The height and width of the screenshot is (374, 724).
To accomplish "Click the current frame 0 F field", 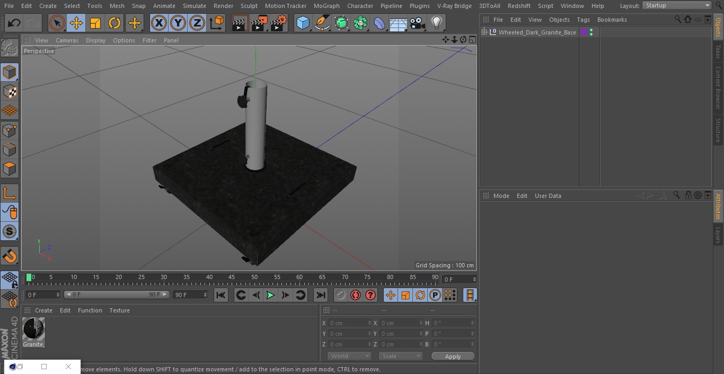I will coord(460,279).
